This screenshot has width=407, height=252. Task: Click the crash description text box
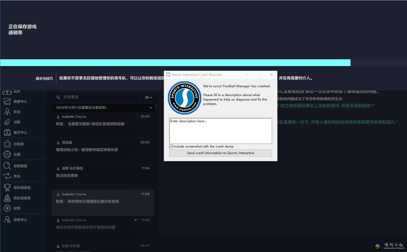click(221, 131)
